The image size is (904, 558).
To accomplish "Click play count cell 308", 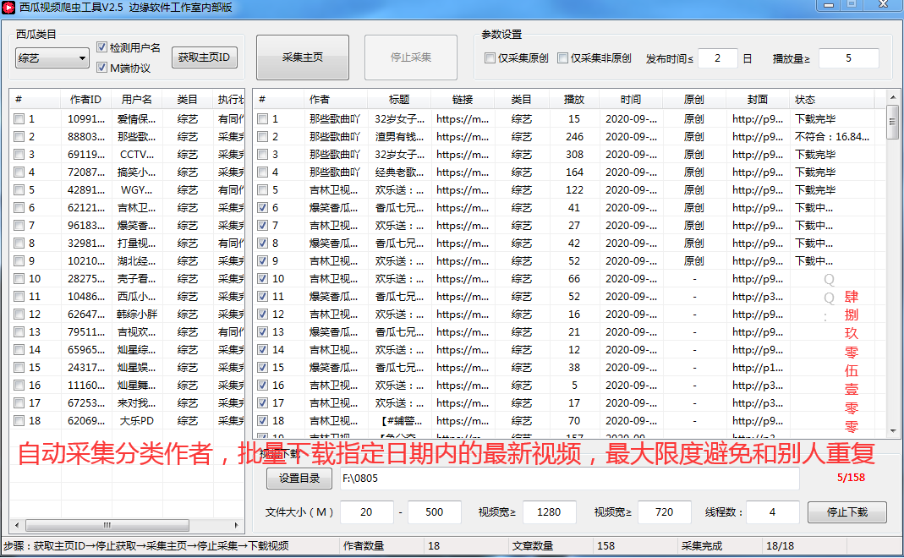I will (574, 155).
